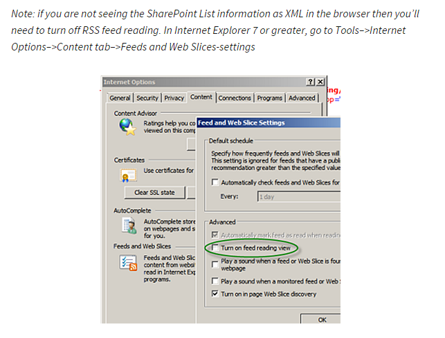Click the AutoComplete section heading

pos(132,211)
